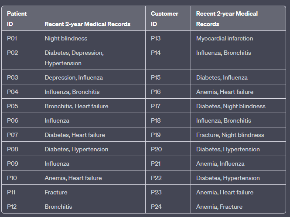The image size is (290, 217).
Task: Select the Customer ID column header
Action: [168, 18]
